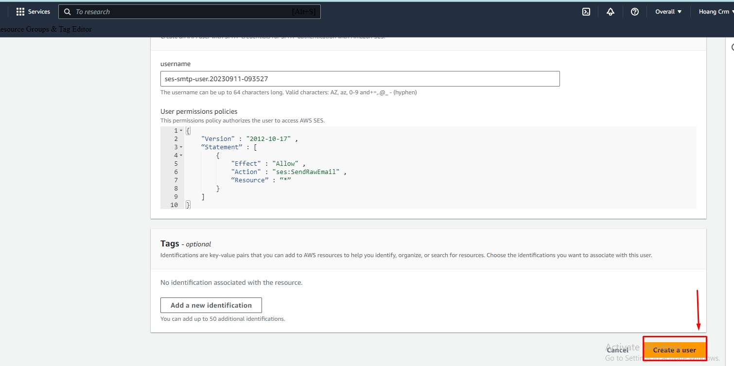The height and width of the screenshot is (366, 734).
Task: Collapse the policy JSON root on line 1
Action: pyautogui.click(x=181, y=131)
